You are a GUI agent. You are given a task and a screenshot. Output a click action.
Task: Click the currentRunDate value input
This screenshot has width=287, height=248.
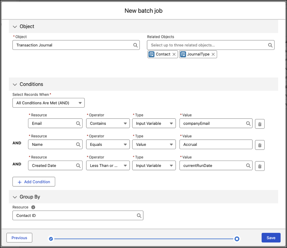tap(216, 165)
